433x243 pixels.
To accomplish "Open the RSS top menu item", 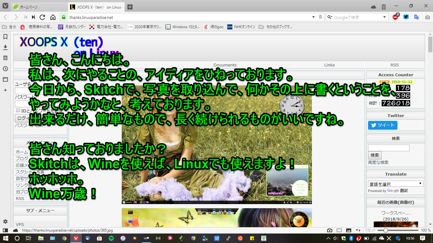I will [395, 65].
